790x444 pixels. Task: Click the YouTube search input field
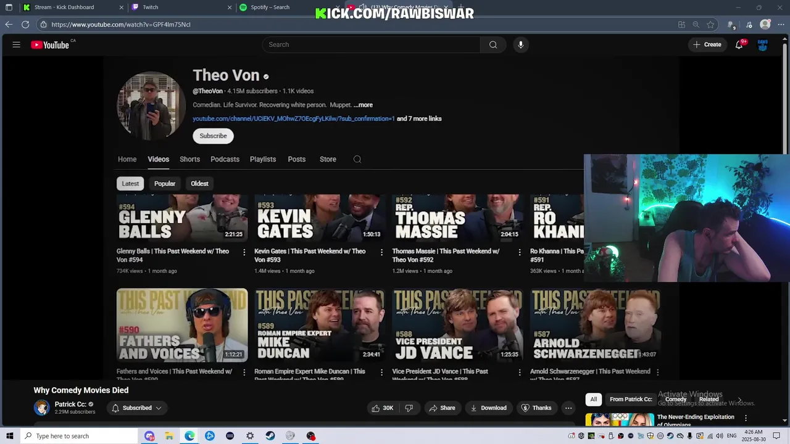pyautogui.click(x=371, y=44)
